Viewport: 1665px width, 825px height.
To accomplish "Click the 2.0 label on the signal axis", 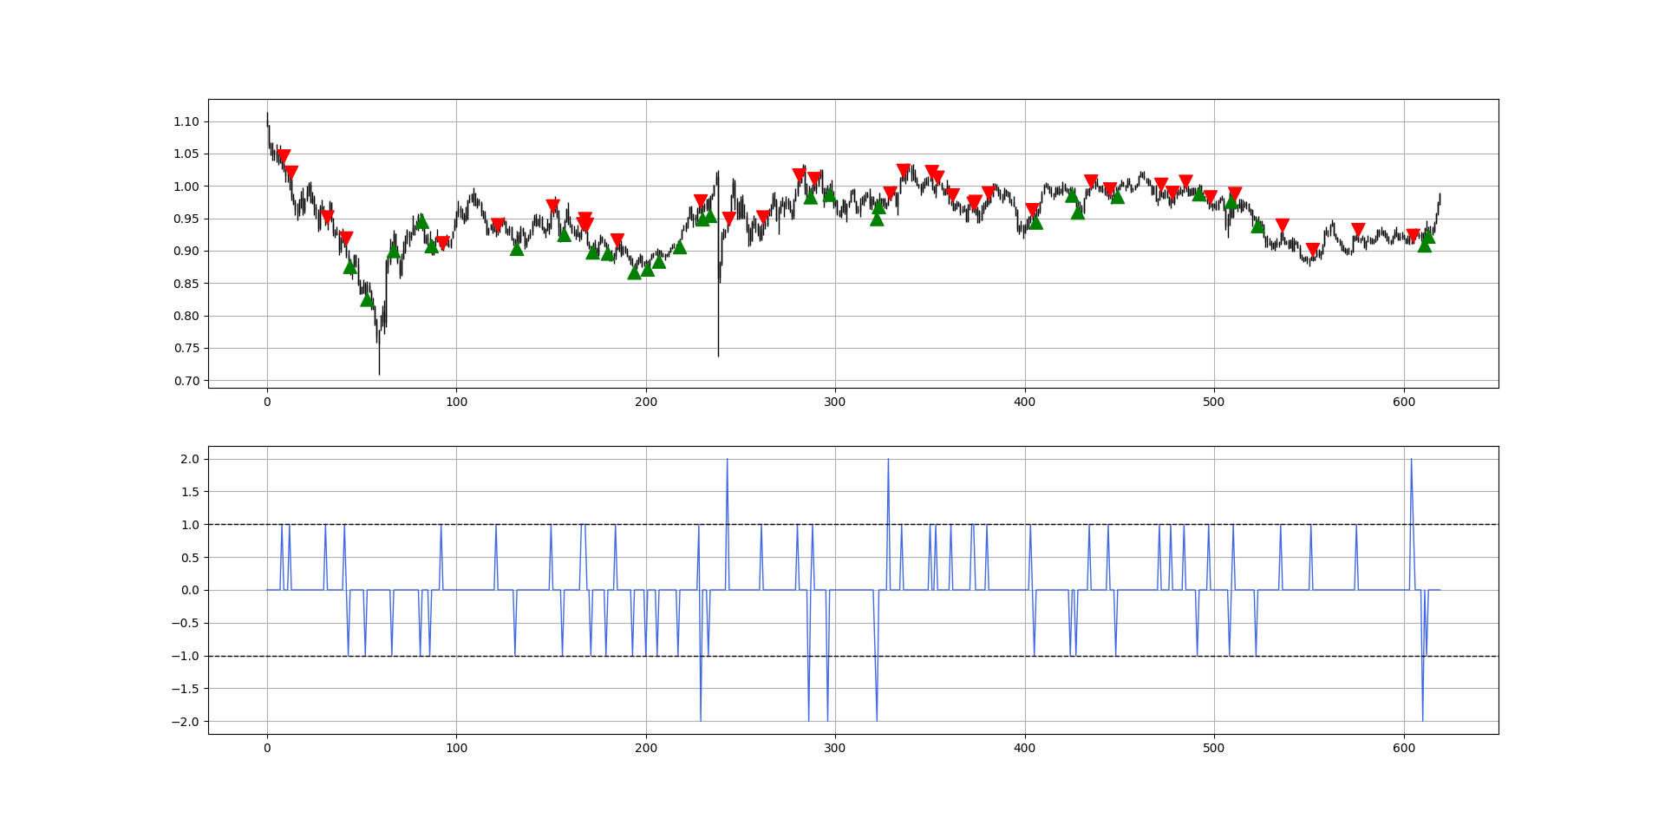I will 189,459.
